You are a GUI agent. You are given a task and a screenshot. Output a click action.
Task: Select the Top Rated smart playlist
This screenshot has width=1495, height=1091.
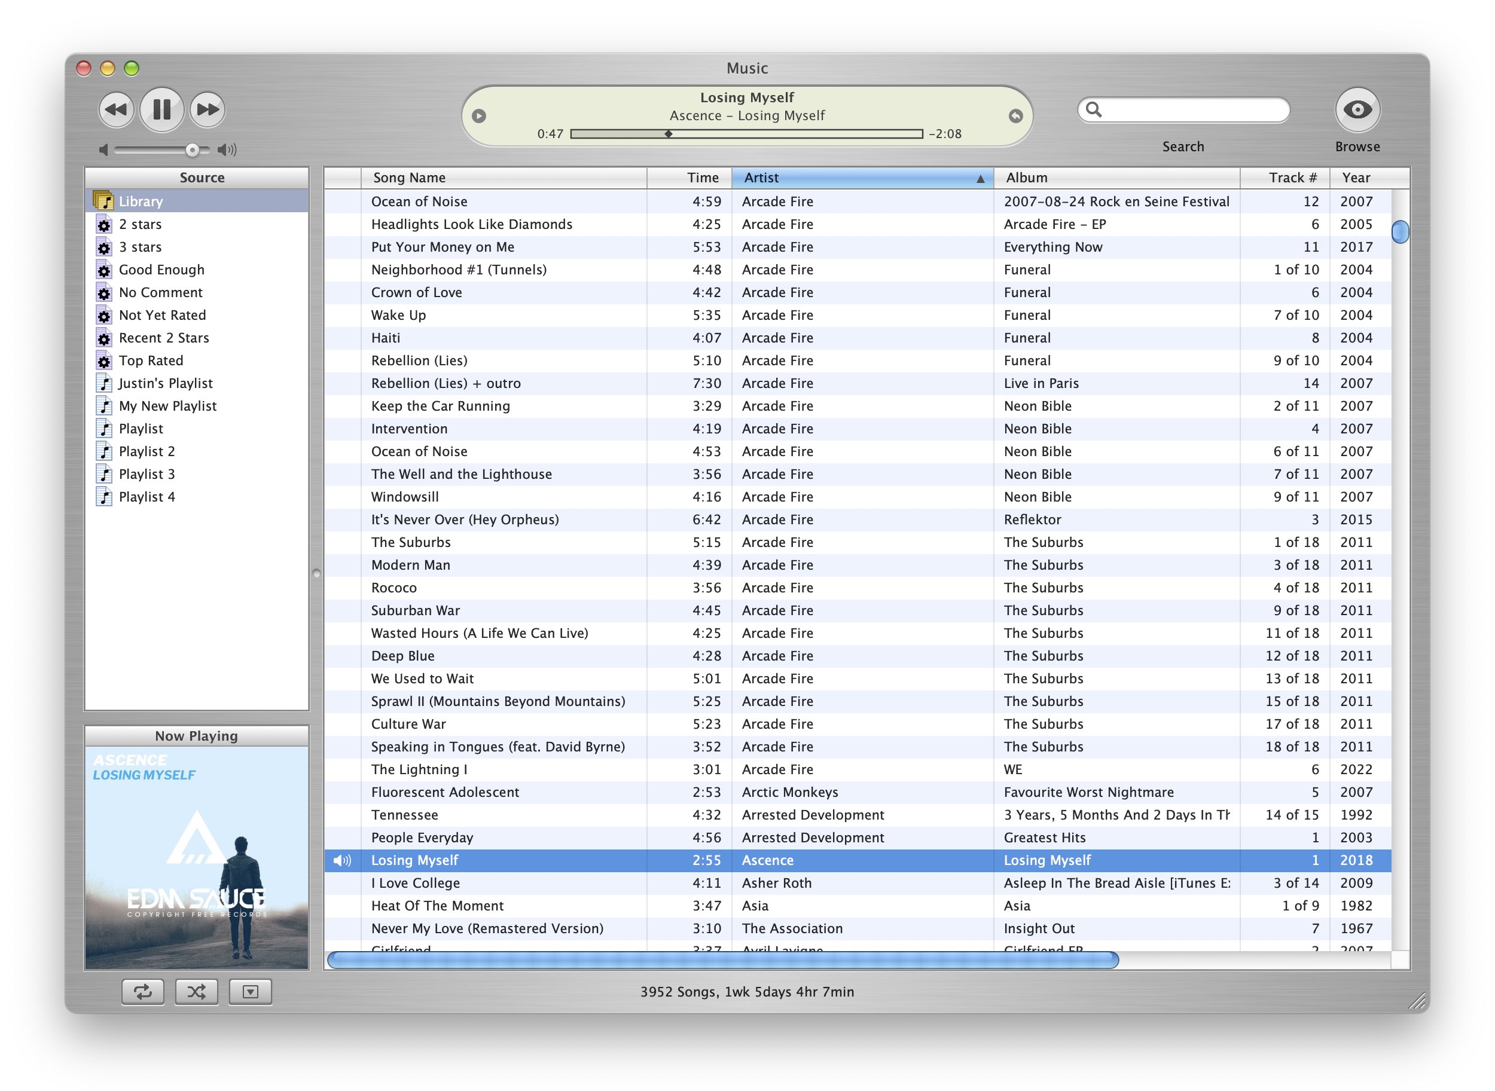tap(151, 360)
